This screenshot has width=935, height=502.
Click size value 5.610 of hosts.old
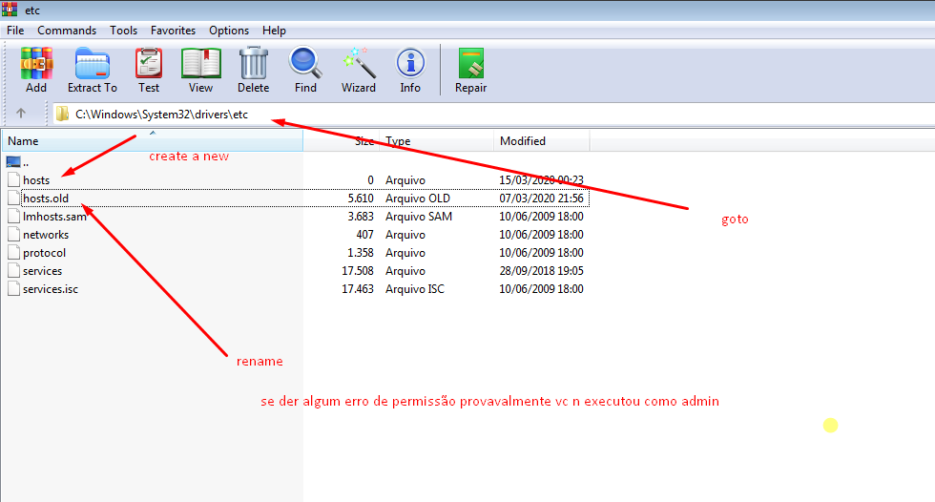pyautogui.click(x=361, y=198)
